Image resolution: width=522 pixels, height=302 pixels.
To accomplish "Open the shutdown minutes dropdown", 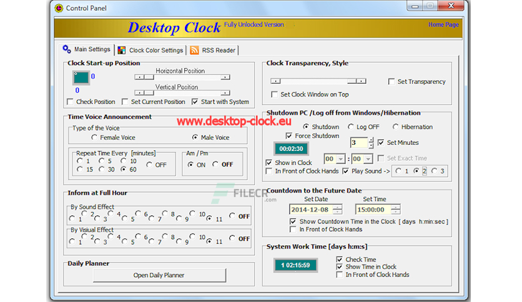I will [x=368, y=159].
